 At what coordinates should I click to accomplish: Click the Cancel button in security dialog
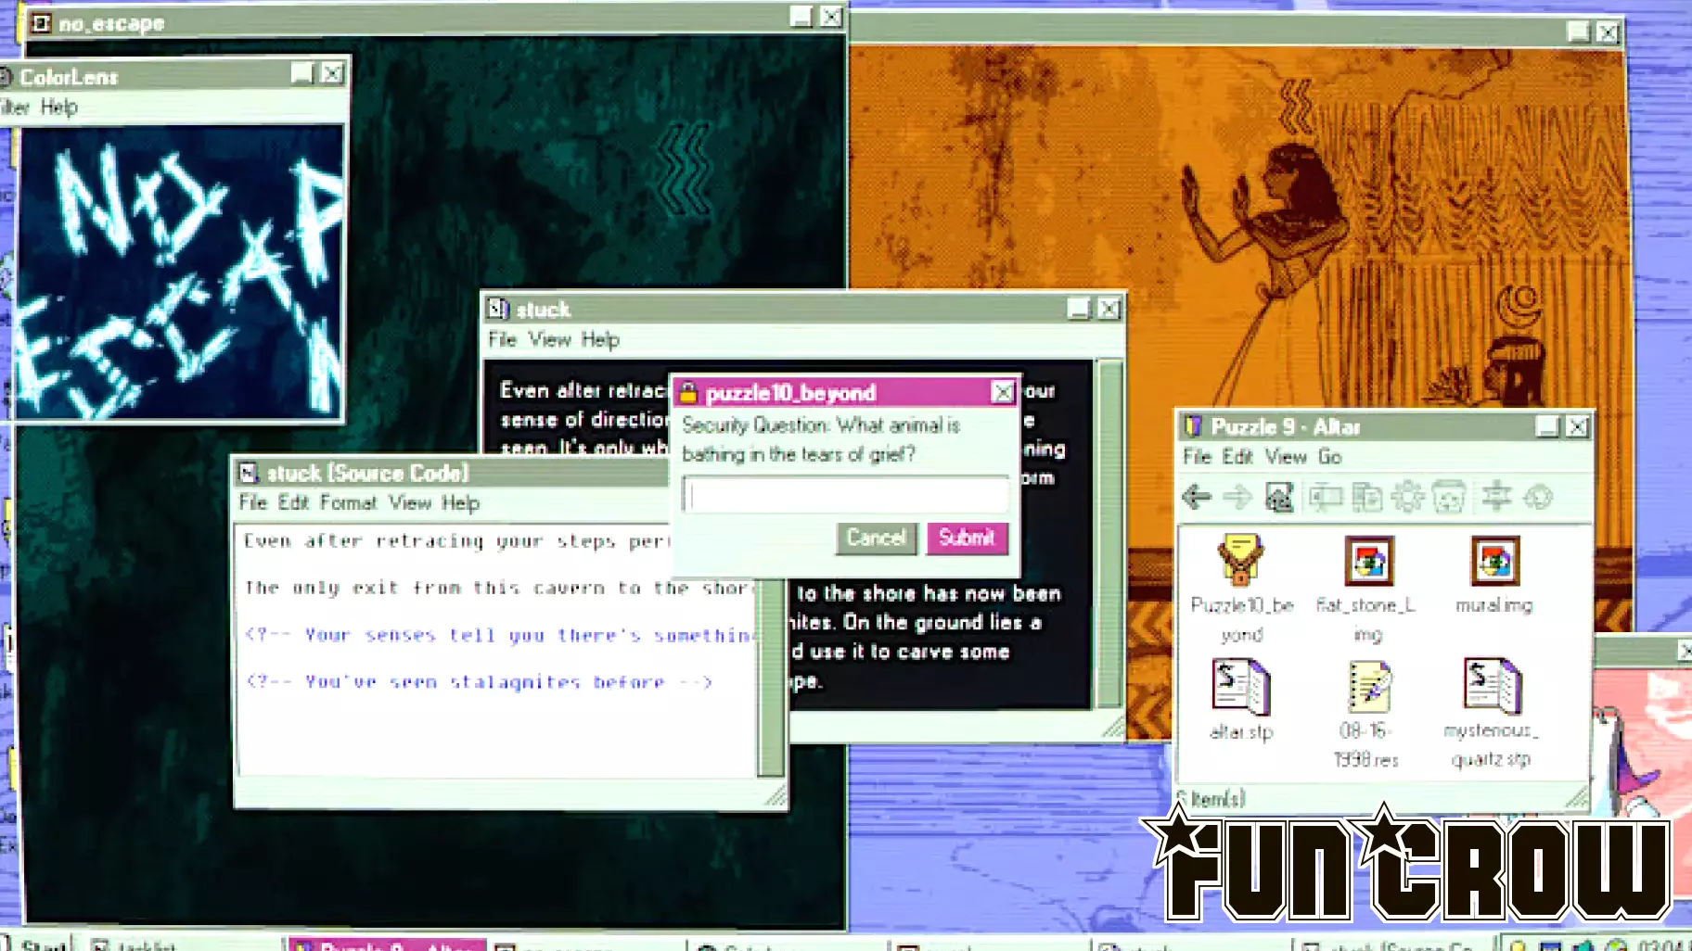point(876,538)
